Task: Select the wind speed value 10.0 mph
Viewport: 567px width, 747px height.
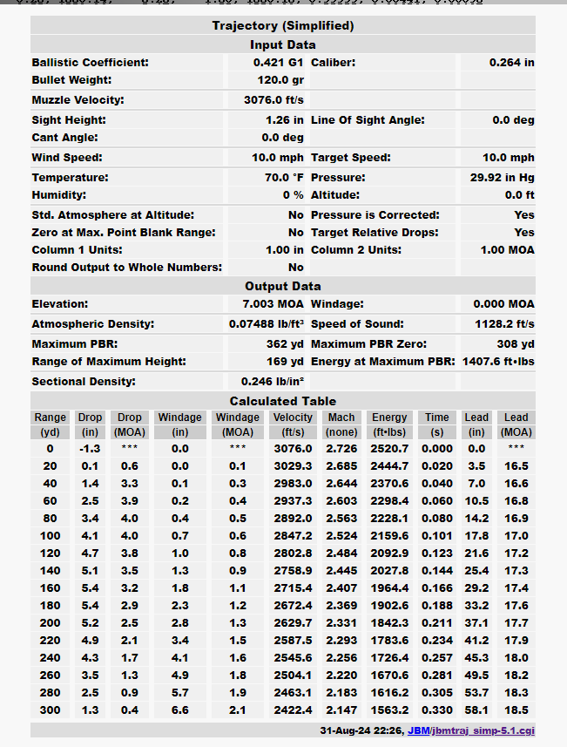Action: pos(278,158)
